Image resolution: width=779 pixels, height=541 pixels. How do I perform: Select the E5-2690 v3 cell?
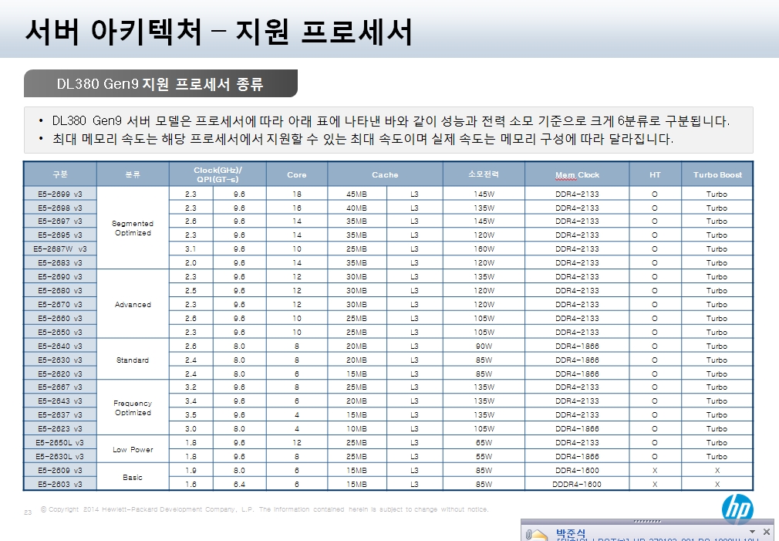[x=60, y=277]
